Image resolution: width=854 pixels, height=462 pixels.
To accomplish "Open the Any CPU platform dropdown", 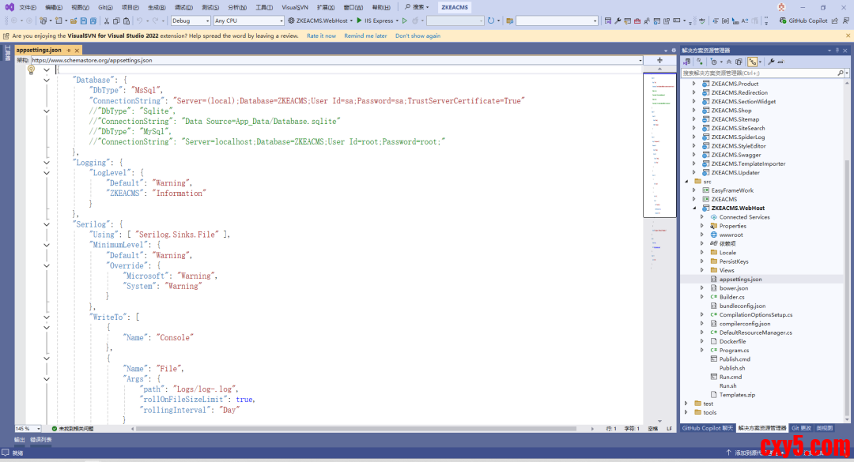I will coord(248,21).
